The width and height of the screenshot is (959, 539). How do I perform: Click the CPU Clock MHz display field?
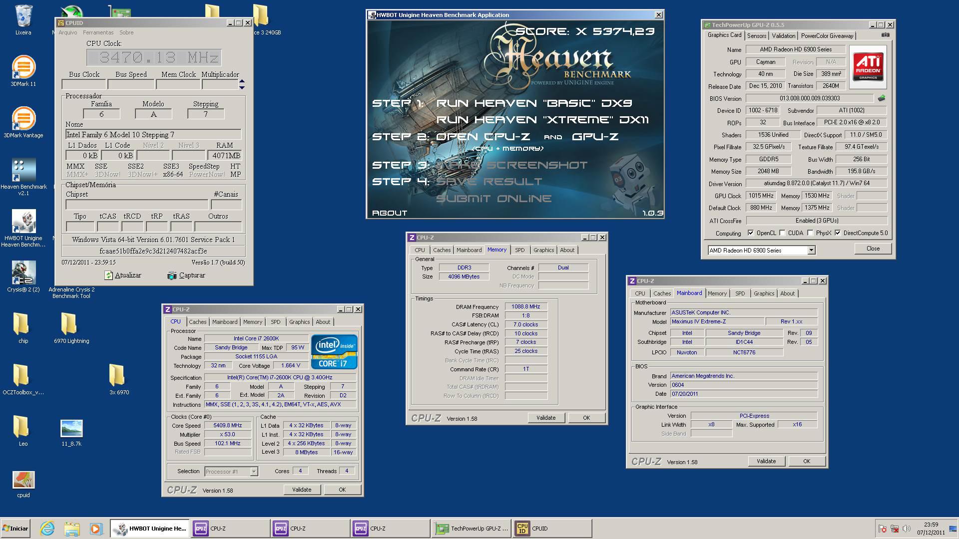pos(154,57)
